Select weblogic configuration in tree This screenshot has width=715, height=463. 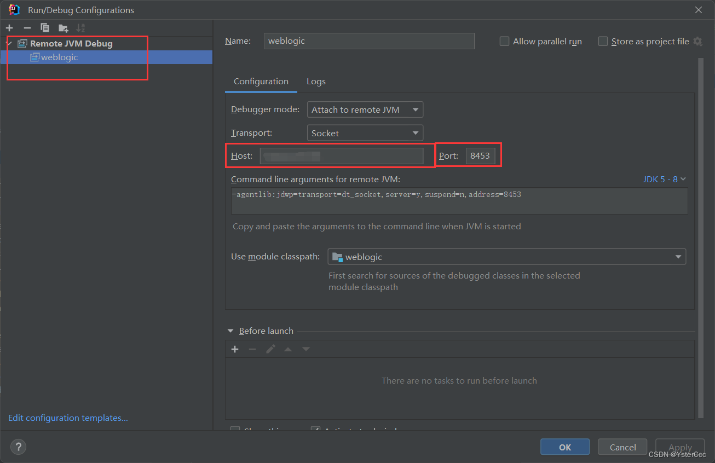coord(106,57)
